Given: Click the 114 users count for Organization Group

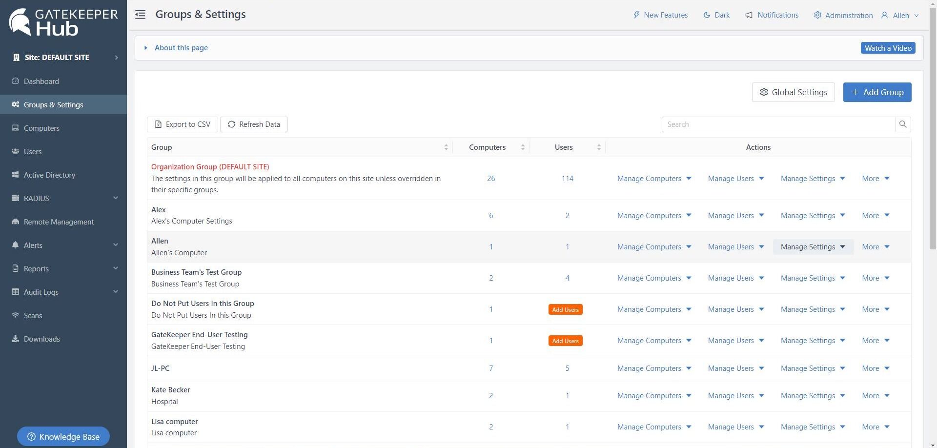Looking at the screenshot, I should [x=567, y=179].
